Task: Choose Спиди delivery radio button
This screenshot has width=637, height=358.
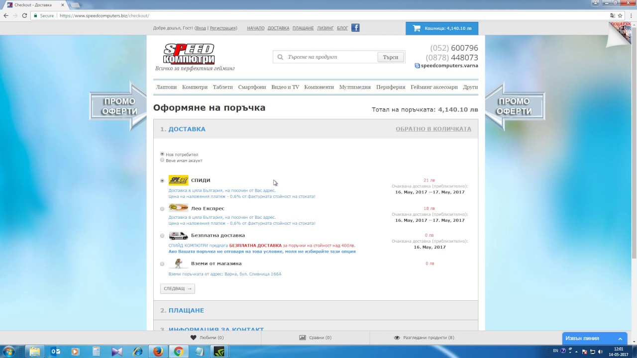Action: click(x=162, y=181)
